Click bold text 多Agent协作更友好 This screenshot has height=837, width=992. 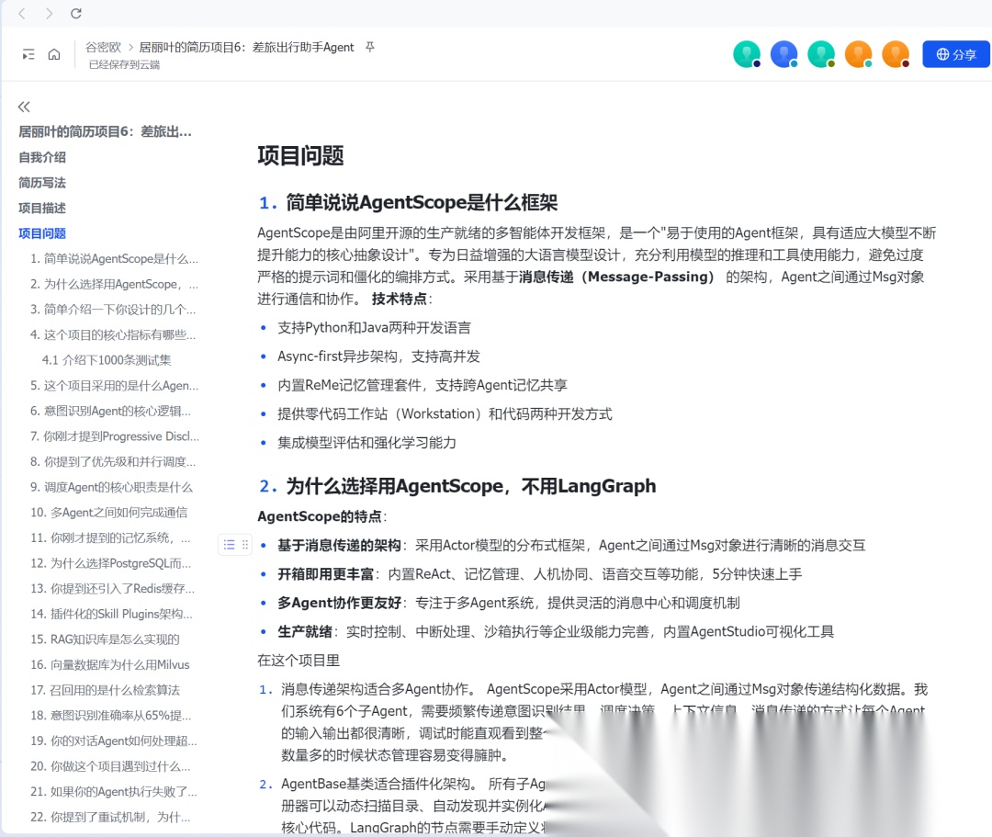[340, 603]
